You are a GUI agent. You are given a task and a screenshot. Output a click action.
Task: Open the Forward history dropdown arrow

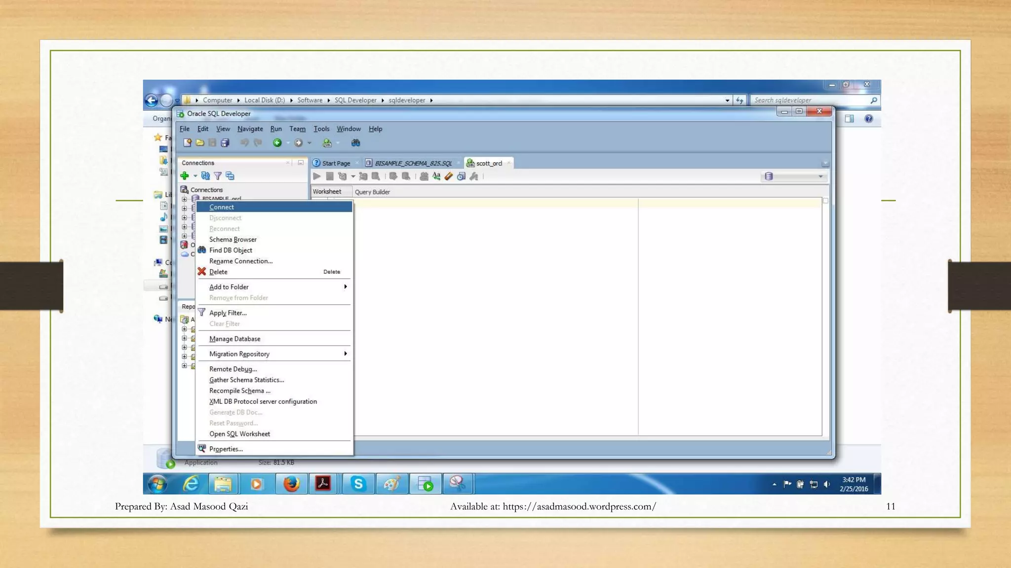click(310, 143)
